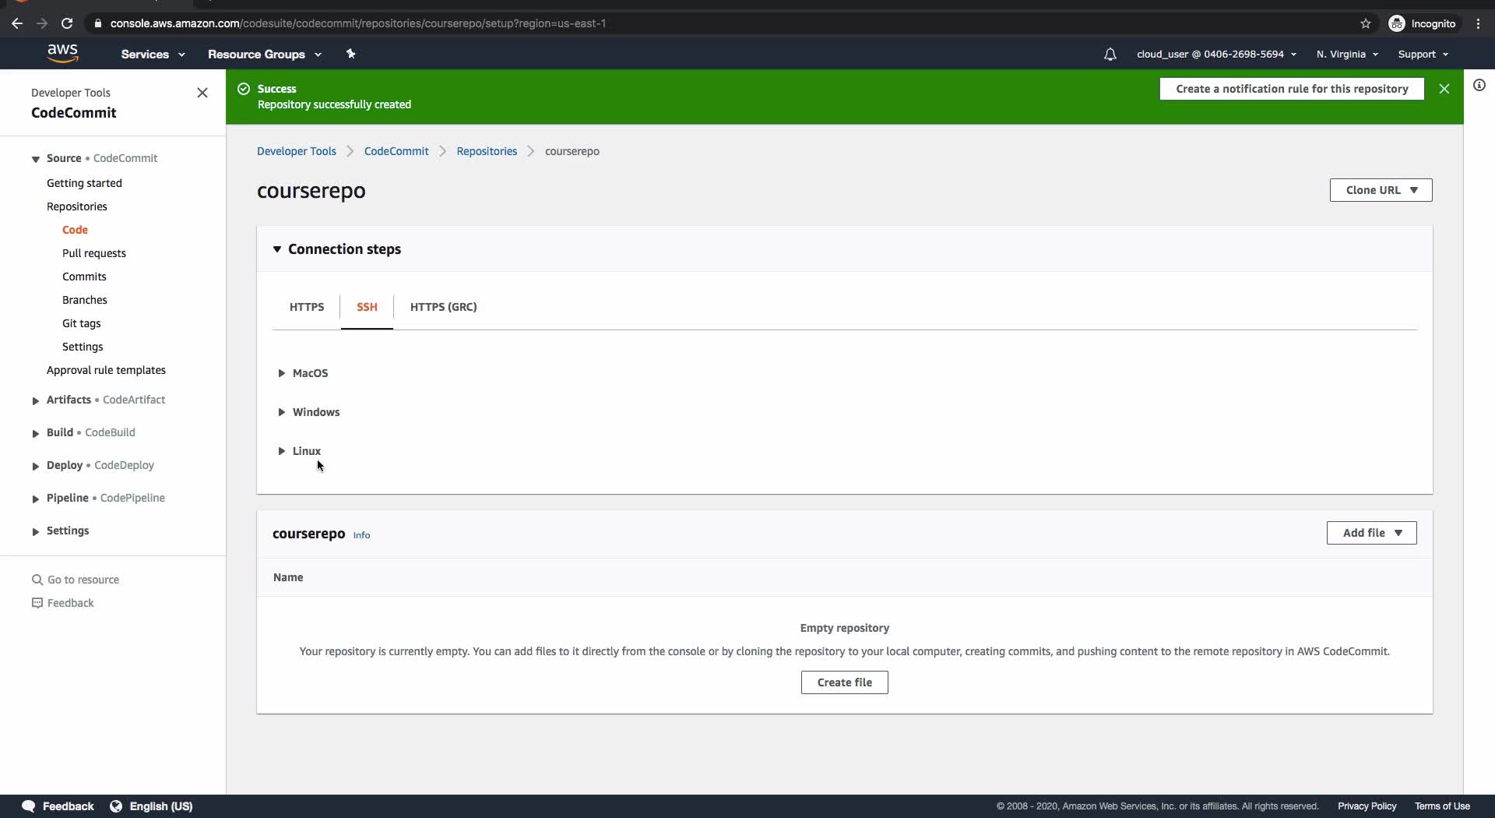Screen dimensions: 1495x818
Task: Click the Name column header
Action: click(288, 577)
